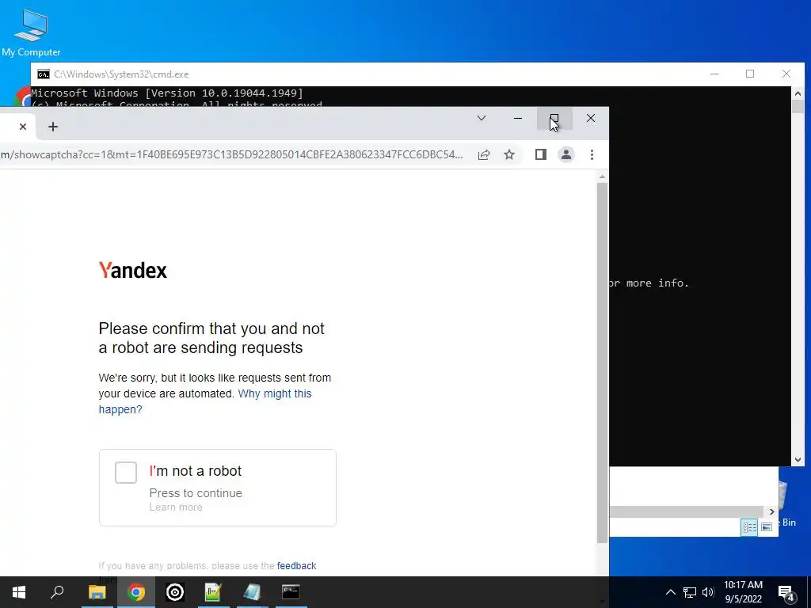
Task: Open File Explorer from the taskbar
Action: click(x=97, y=592)
